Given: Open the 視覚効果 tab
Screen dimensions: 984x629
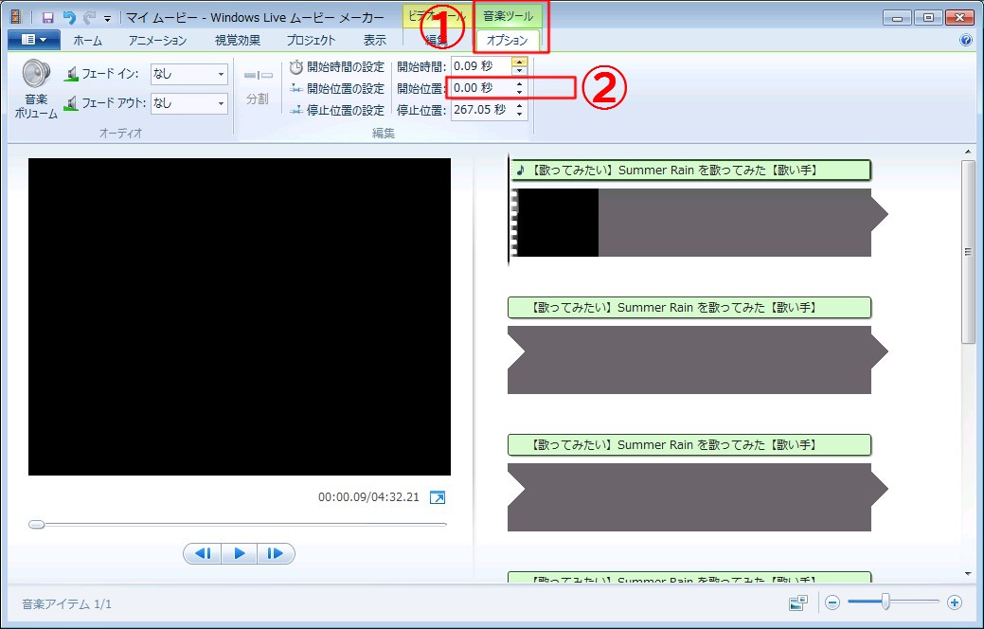Looking at the screenshot, I should coord(238,41).
